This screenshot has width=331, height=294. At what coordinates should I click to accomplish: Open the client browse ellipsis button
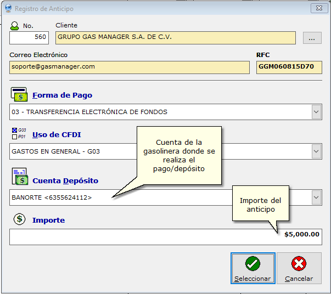pos(312,38)
